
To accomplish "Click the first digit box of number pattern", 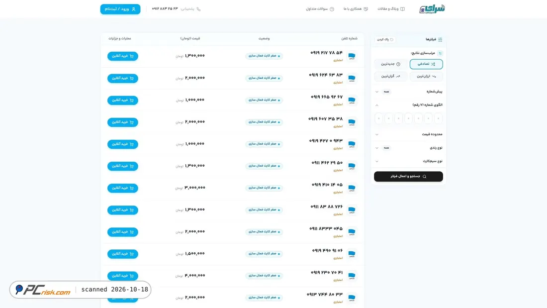I will pyautogui.click(x=379, y=118).
